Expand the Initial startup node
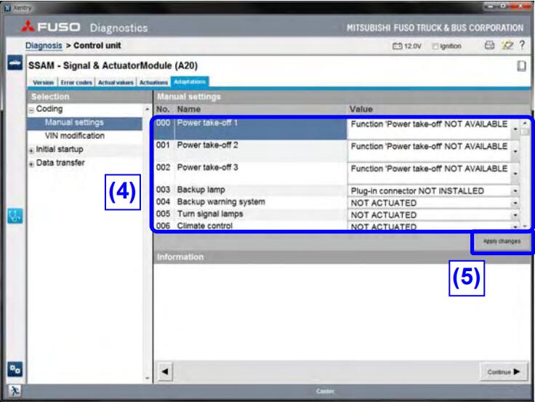This screenshot has width=535, height=402. (31, 150)
